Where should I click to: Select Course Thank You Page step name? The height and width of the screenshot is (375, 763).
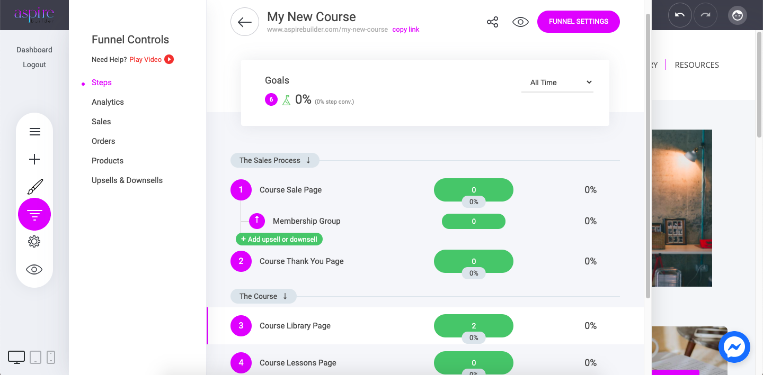pos(301,261)
